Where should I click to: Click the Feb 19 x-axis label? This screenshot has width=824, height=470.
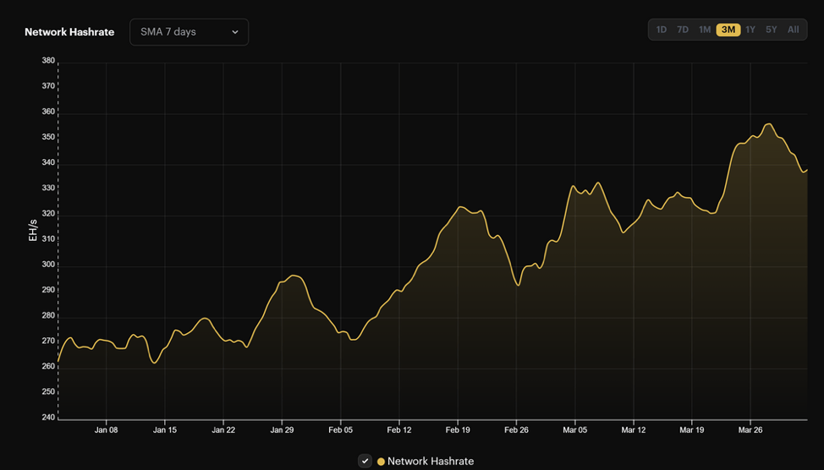[458, 430]
